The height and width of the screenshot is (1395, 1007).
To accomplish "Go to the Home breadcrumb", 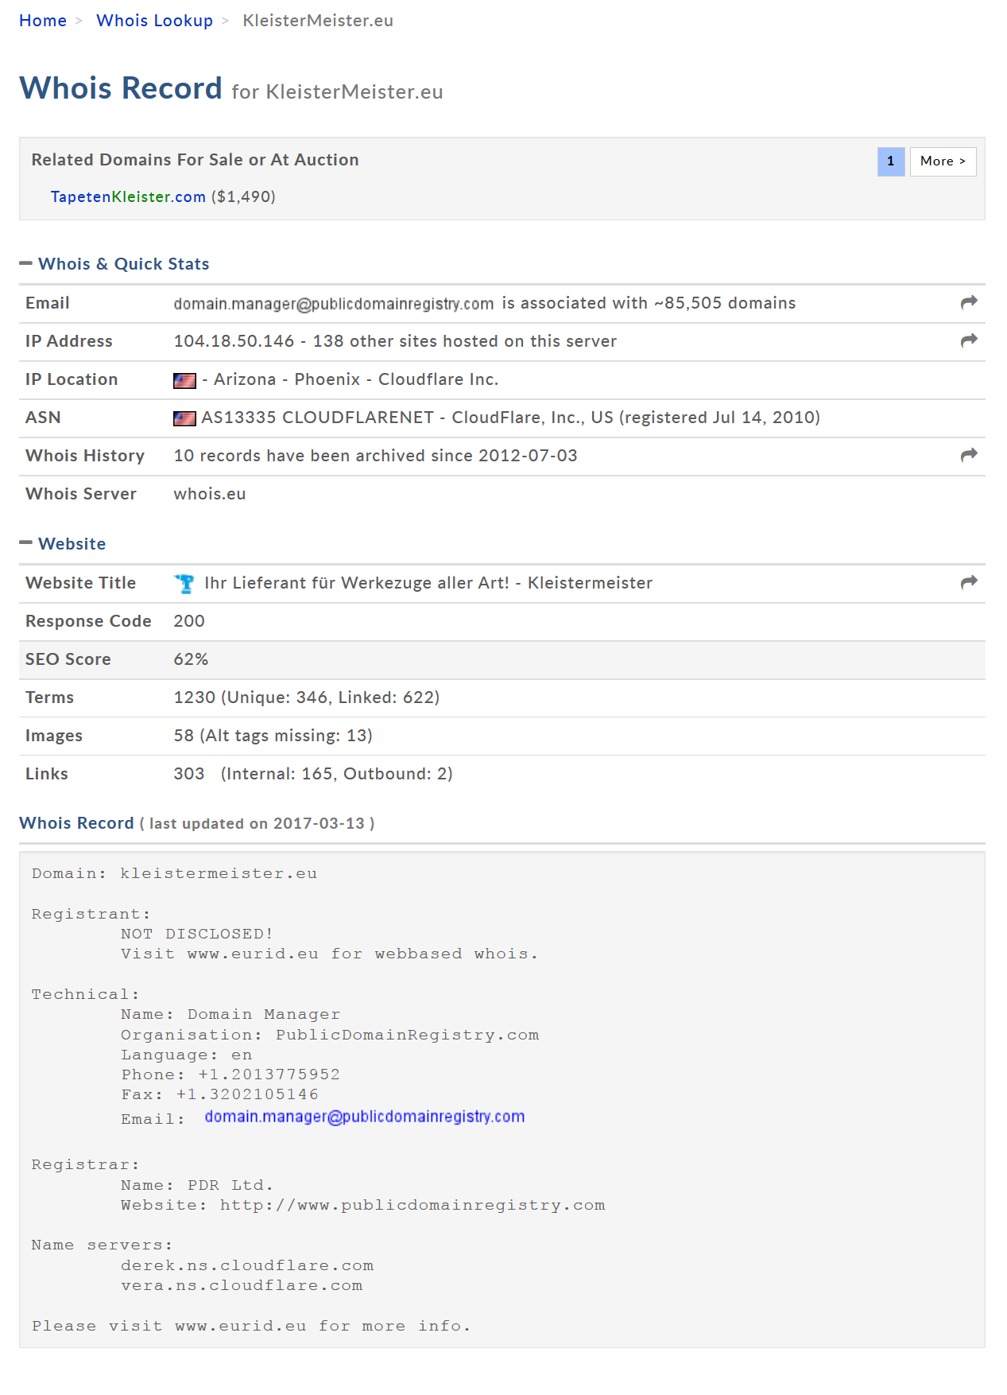I will 43,21.
